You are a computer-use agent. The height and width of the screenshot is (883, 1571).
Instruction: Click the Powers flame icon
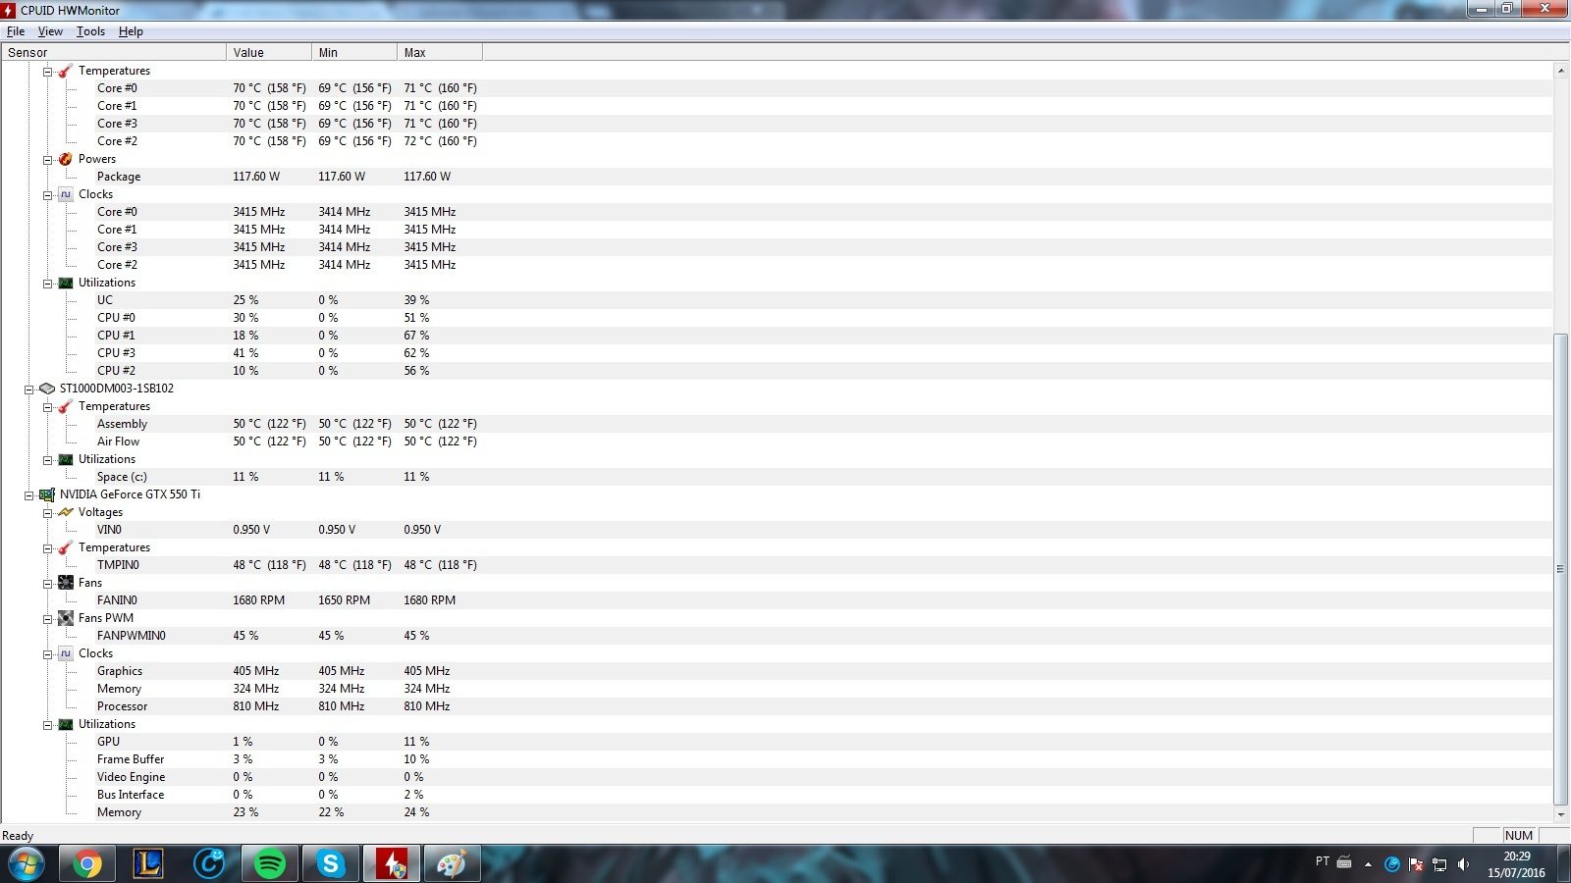point(66,159)
